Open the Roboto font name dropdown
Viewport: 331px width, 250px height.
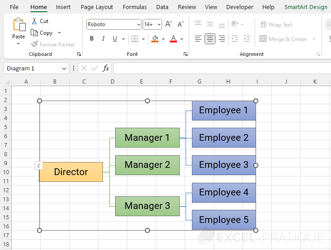click(x=139, y=24)
